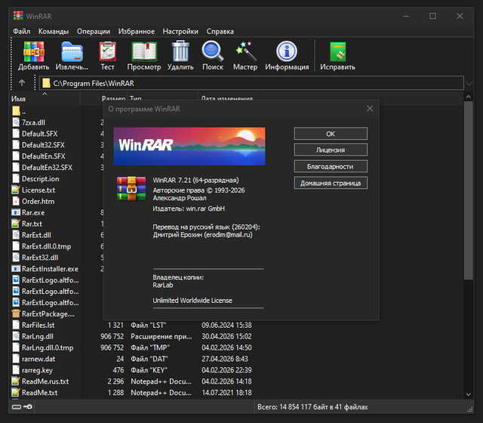Click the Благодарности button
The image size is (483, 423).
click(x=331, y=166)
